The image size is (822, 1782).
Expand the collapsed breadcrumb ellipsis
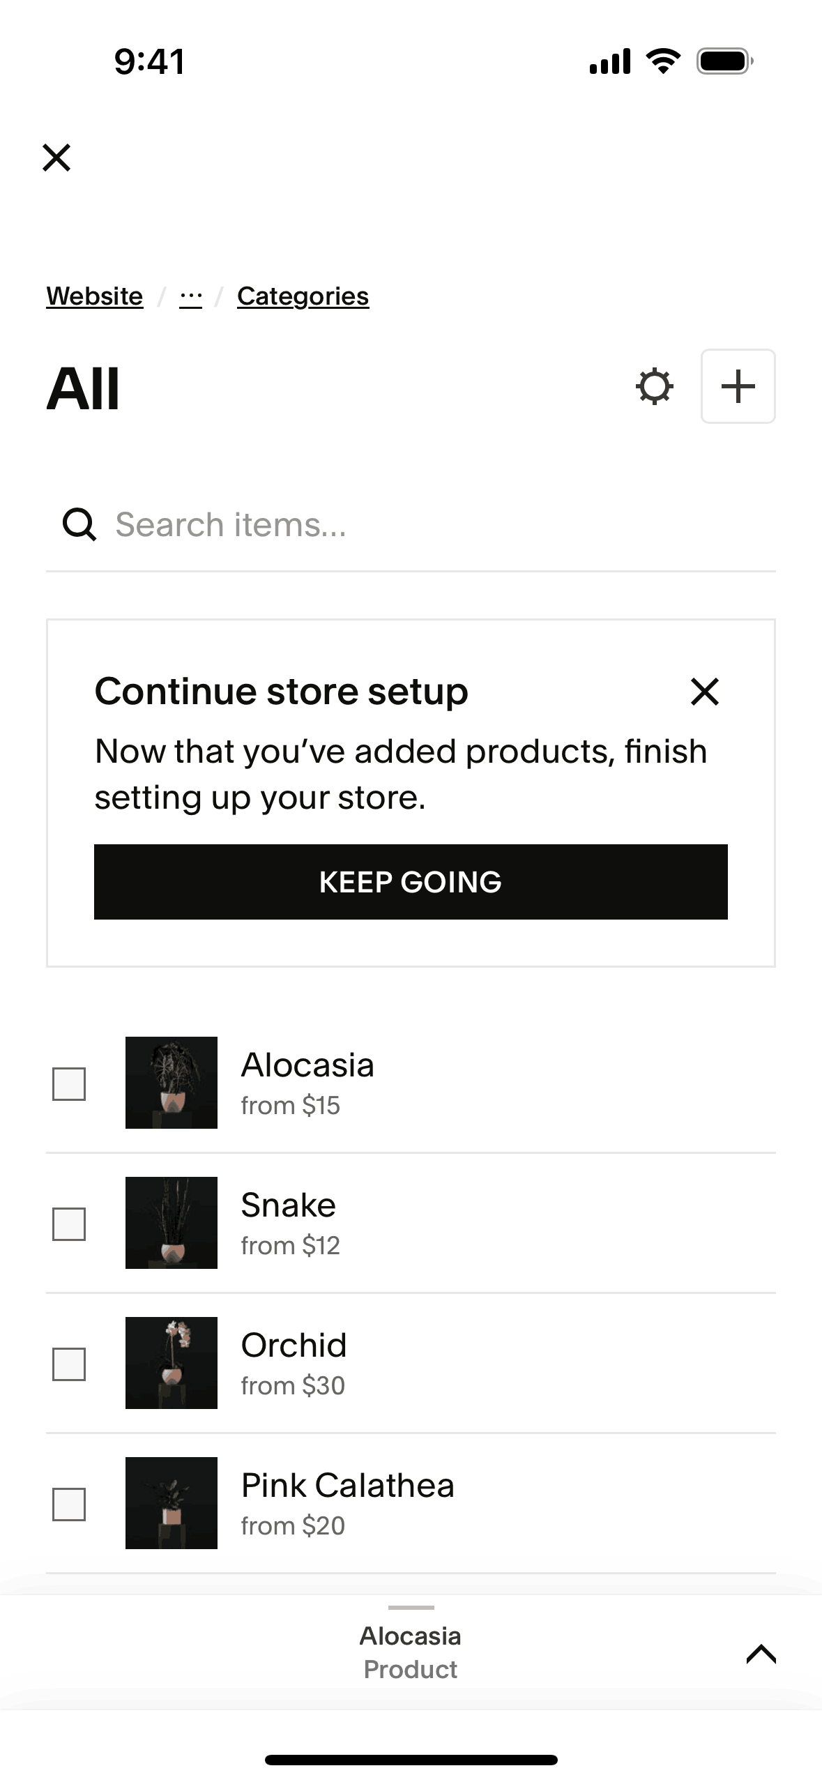click(190, 297)
